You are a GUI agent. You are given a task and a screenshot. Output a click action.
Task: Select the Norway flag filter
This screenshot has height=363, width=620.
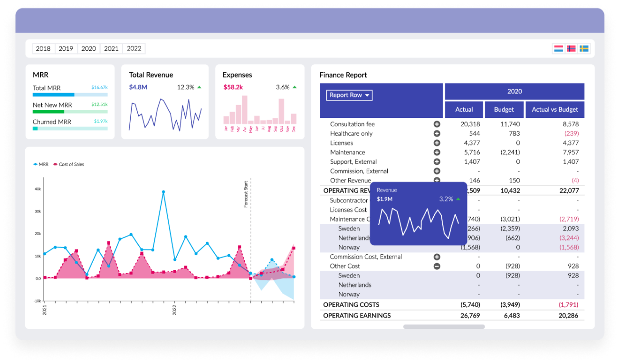570,48
